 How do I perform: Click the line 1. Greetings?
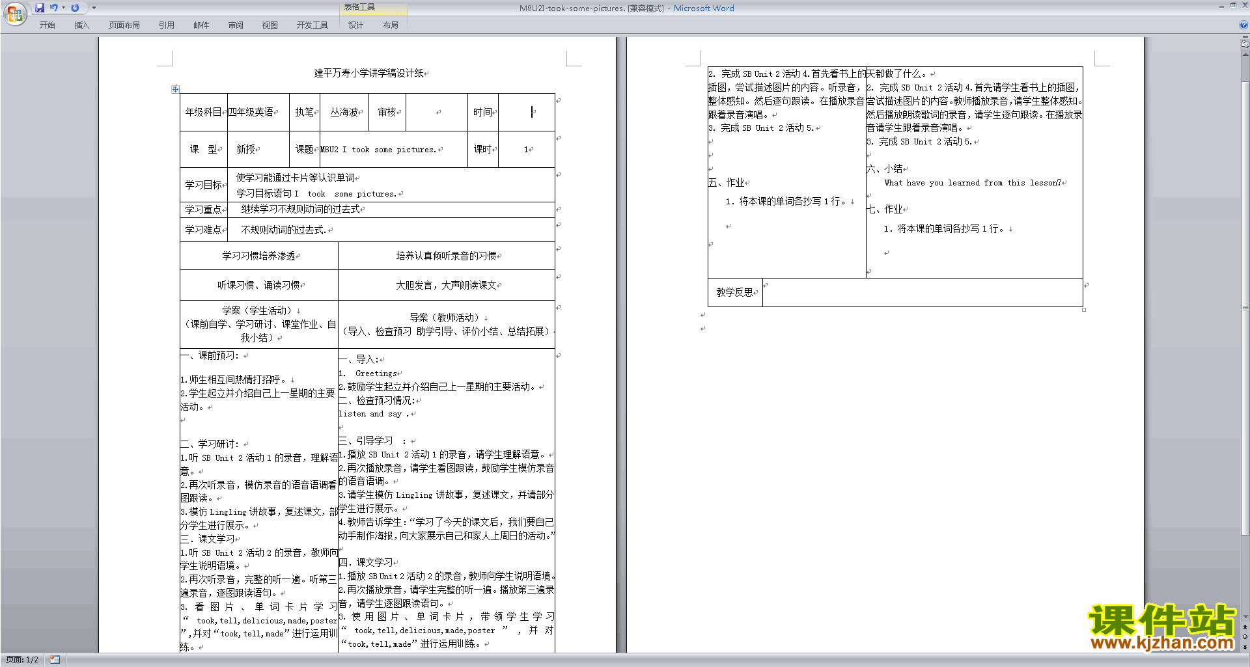coord(368,374)
